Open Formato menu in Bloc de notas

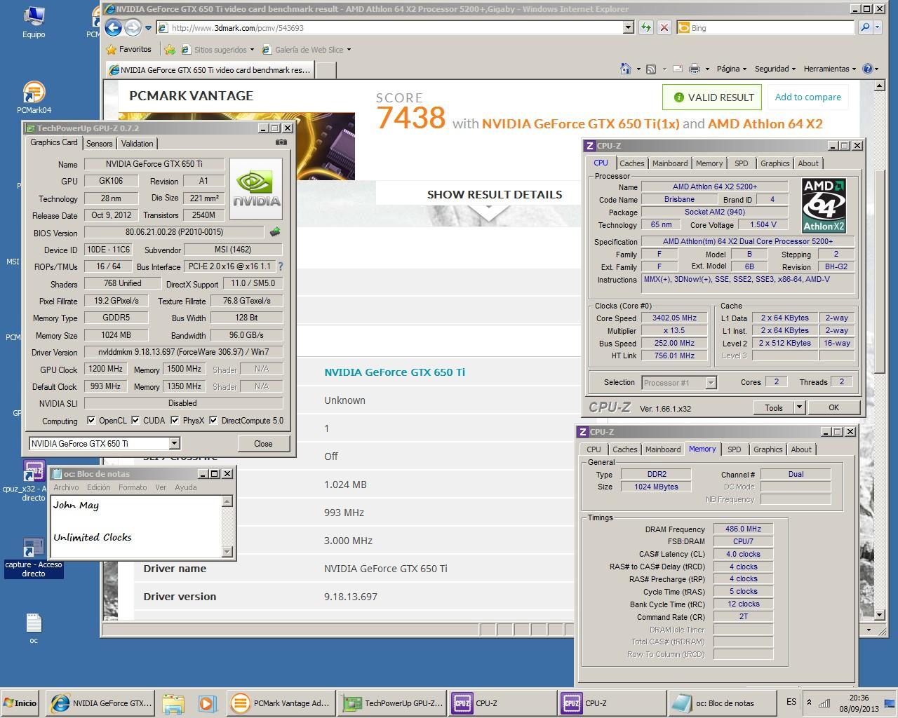[x=133, y=487]
